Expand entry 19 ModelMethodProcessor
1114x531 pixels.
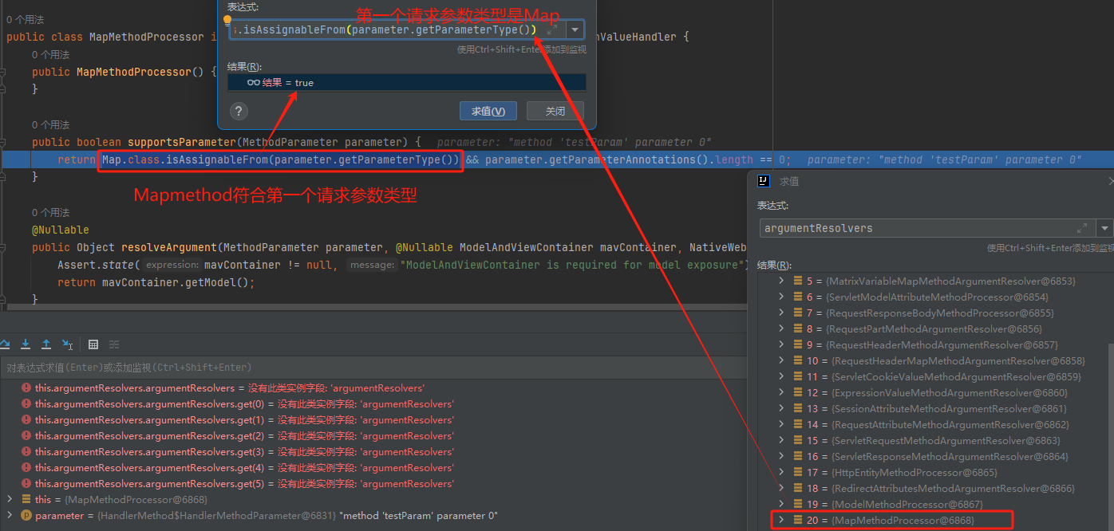click(x=781, y=504)
